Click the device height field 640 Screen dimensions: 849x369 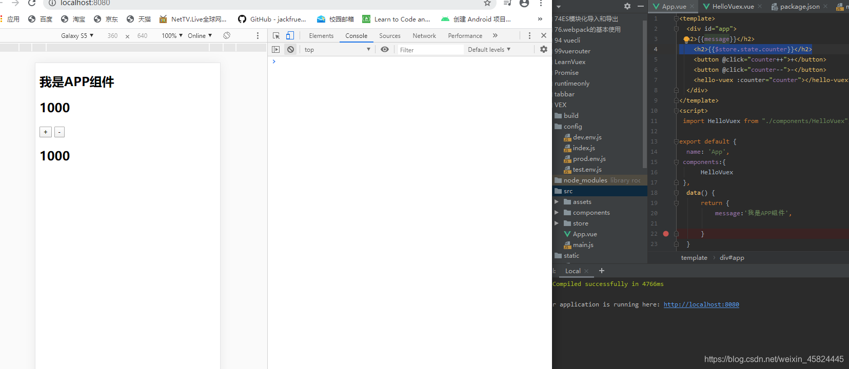142,36
